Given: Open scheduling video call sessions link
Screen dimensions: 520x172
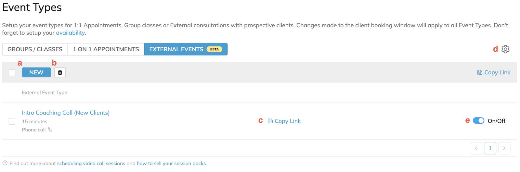Looking at the screenshot, I should 91,164.
